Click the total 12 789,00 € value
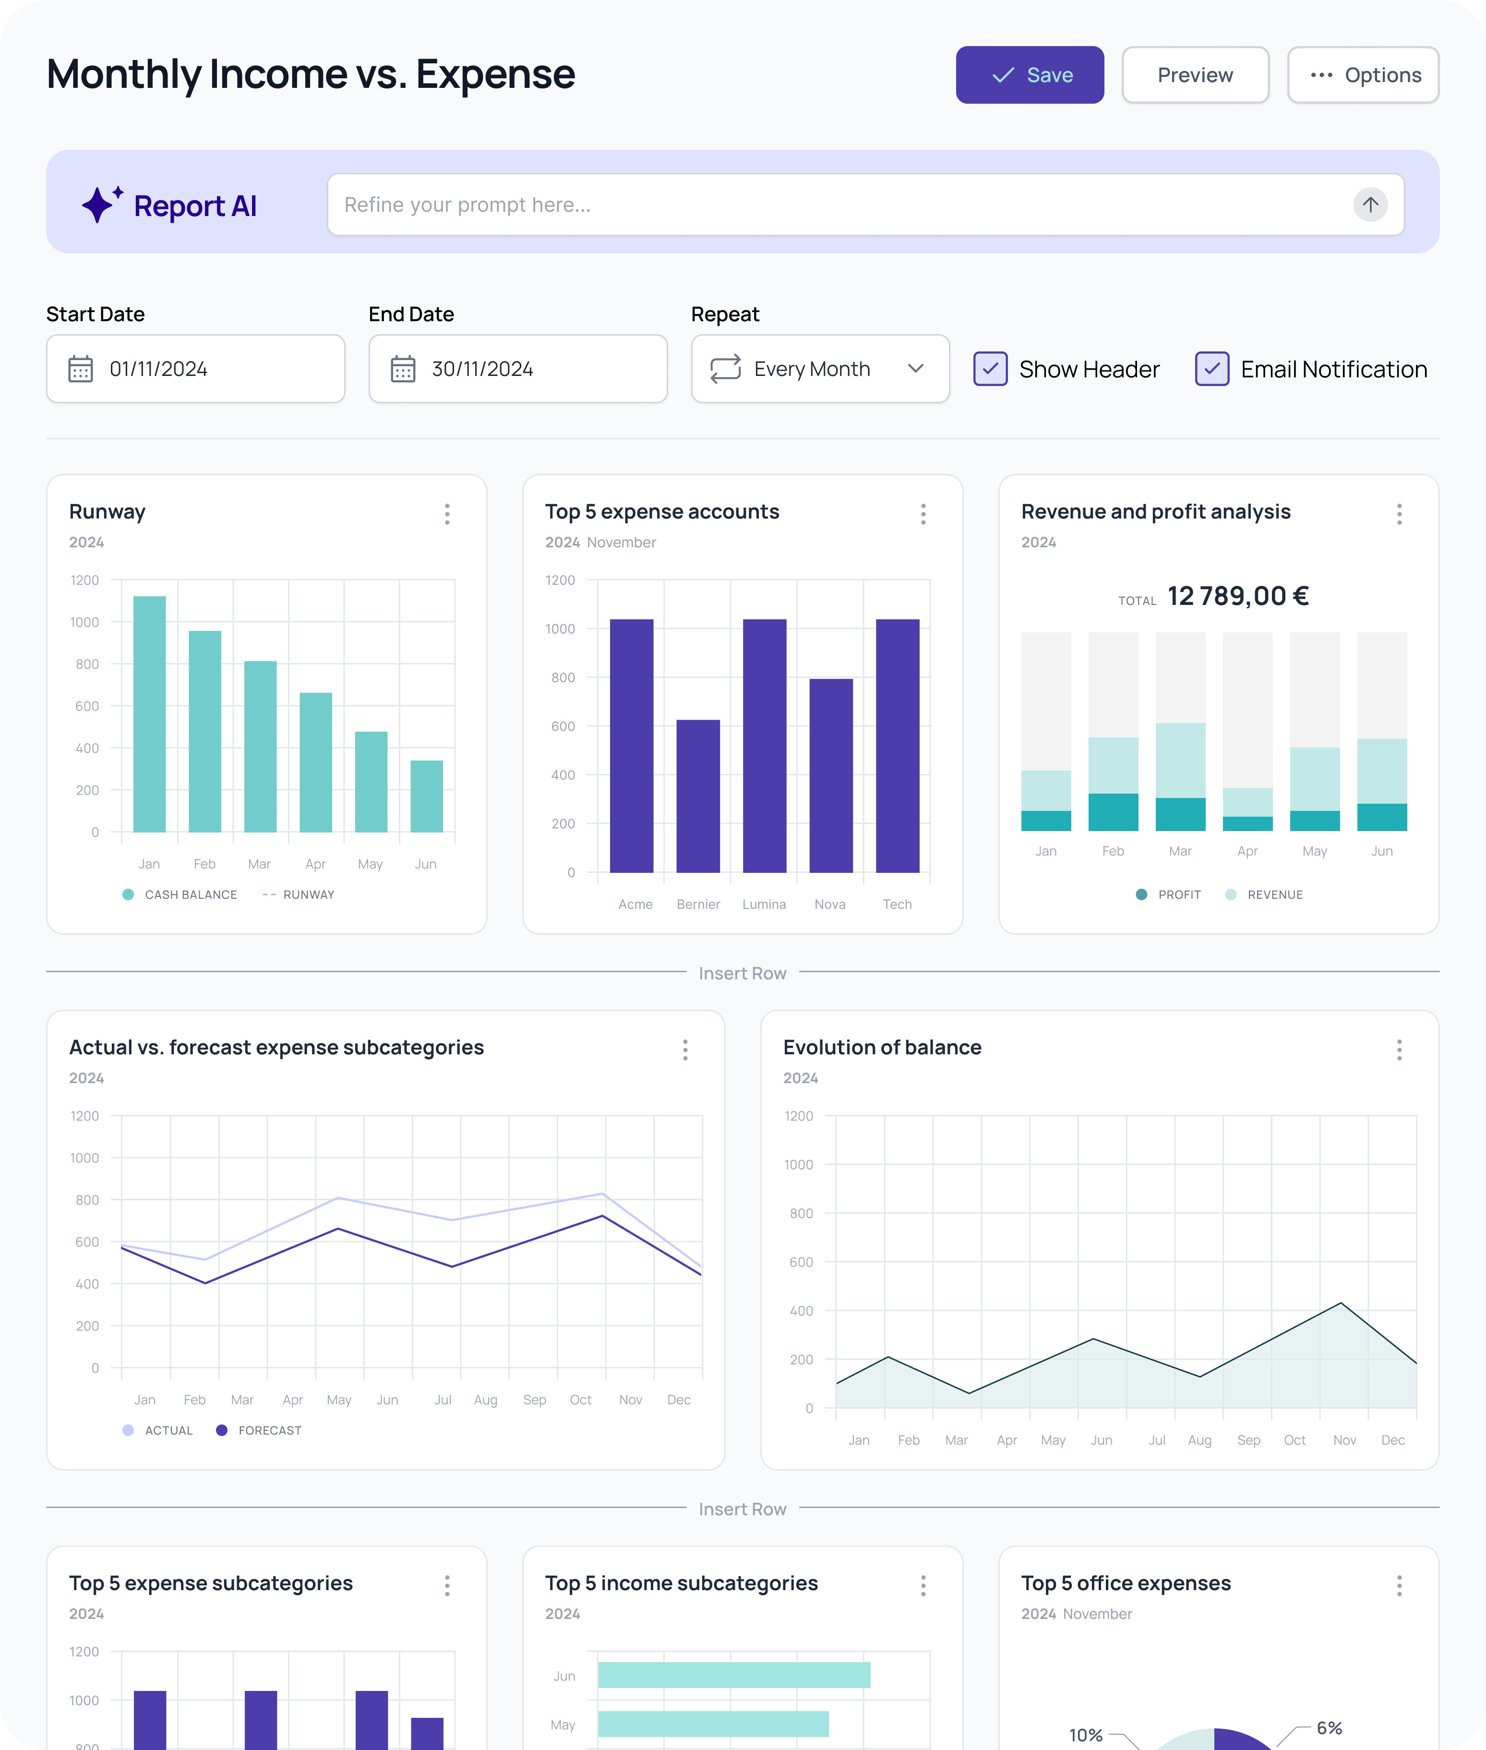The image size is (1486, 1750). pos(1237,596)
